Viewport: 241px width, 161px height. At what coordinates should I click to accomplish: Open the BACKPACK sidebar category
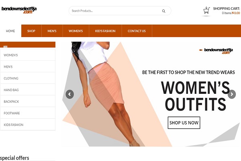[x=28, y=101]
